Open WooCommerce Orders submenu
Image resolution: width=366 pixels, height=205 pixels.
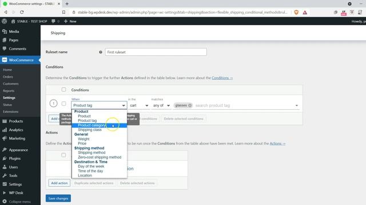point(7,77)
